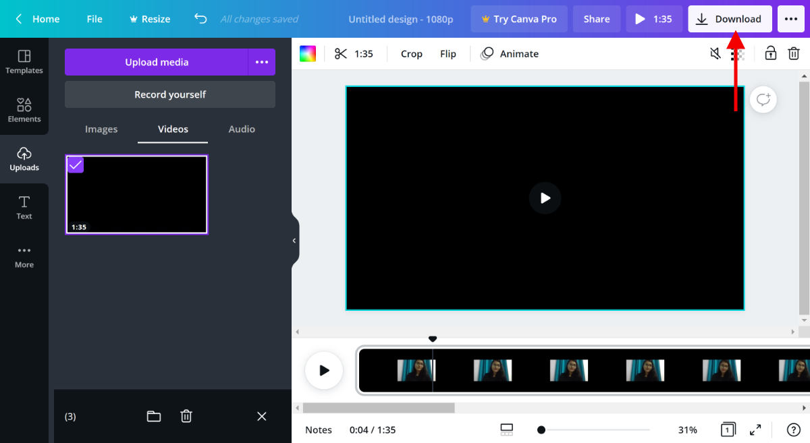The width and height of the screenshot is (810, 443).
Task: Open the Uploads side panel
Action: (24, 159)
